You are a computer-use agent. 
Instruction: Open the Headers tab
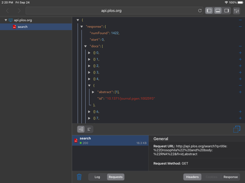tap(192, 177)
